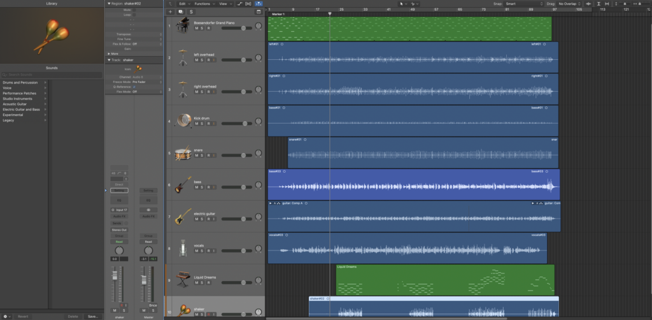This screenshot has height=320, width=652.
Task: Click the bass guitar track icon
Action: [183, 185]
